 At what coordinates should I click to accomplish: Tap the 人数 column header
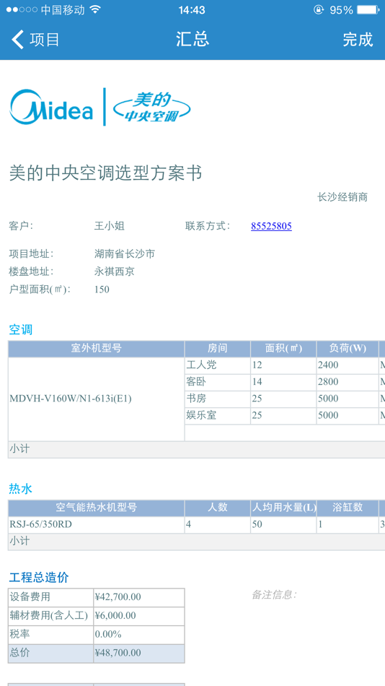click(218, 508)
